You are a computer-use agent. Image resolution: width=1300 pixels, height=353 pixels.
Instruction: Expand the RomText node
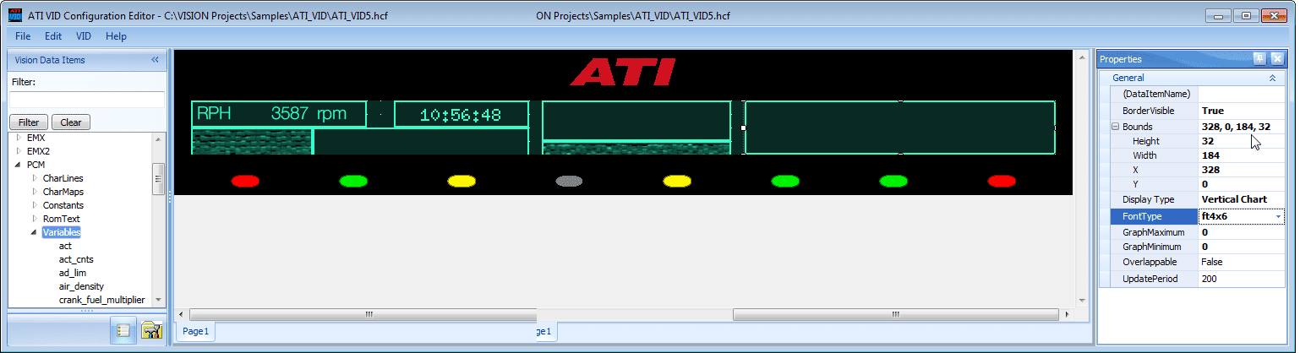coord(34,218)
